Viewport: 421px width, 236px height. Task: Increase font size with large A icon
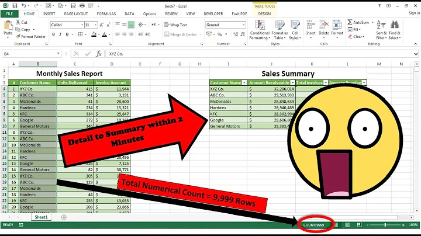(102, 25)
